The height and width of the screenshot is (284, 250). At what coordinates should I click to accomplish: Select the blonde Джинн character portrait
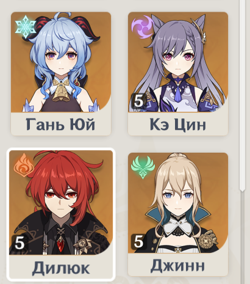pyautogui.click(x=178, y=203)
